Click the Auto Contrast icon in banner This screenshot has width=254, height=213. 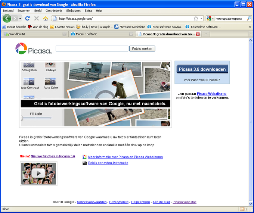point(29,81)
